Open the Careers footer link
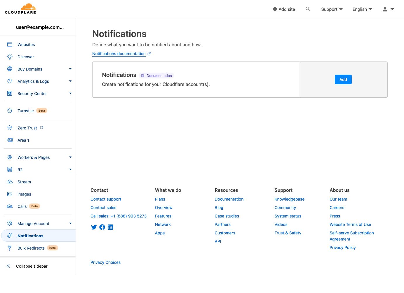This screenshot has height=293, width=404. [x=337, y=208]
